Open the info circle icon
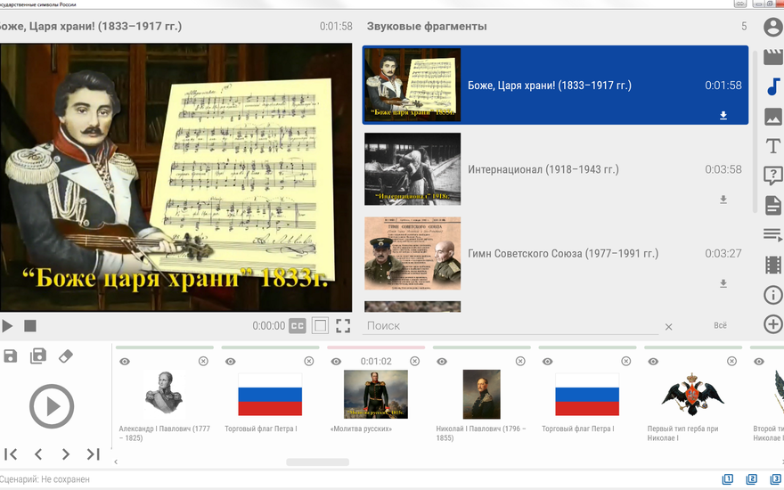Viewport: 784px width, 490px height. pos(773,295)
